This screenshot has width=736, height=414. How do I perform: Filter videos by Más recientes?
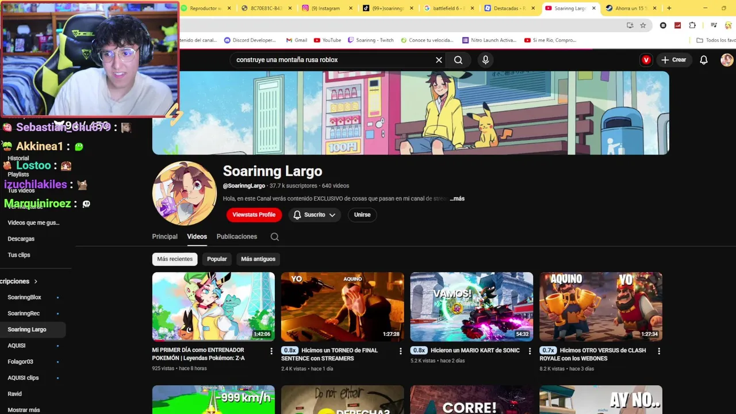coord(175,259)
